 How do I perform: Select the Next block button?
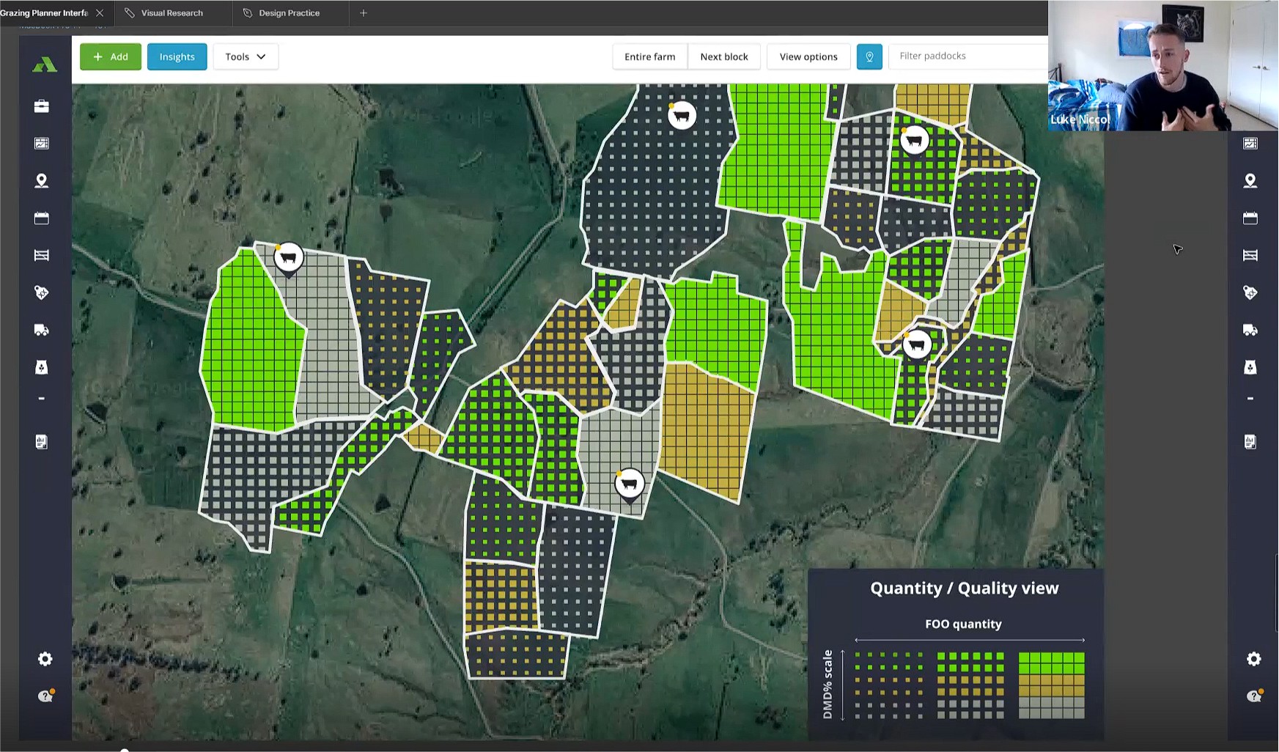click(723, 56)
